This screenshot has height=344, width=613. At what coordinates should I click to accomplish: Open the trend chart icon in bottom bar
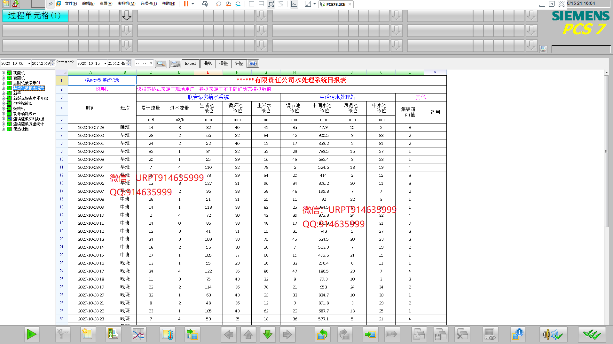tap(138, 334)
